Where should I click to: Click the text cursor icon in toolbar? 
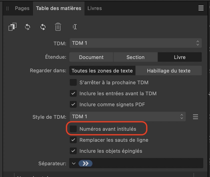75,27
